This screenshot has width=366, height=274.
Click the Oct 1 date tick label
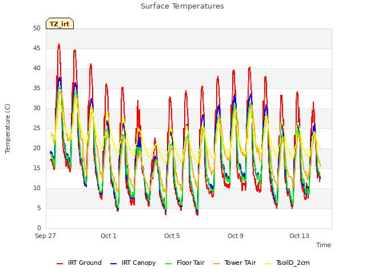tap(109, 236)
